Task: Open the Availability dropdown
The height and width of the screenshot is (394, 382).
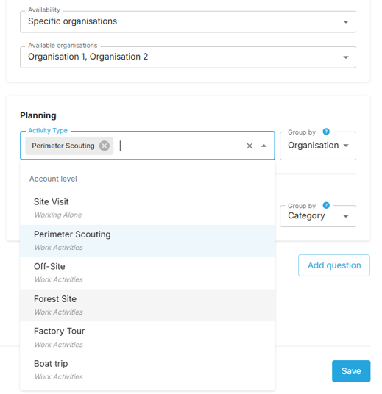Action: (188, 21)
